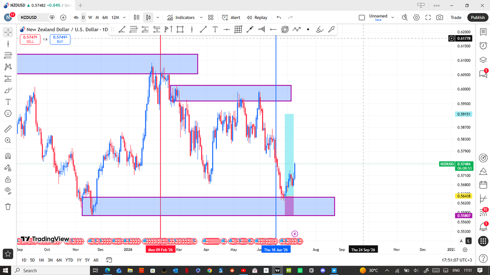Toggle auto scale A button
490x275 pixels.
click(461, 241)
